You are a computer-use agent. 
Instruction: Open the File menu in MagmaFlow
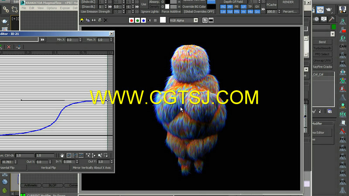pyautogui.click(x=24, y=8)
